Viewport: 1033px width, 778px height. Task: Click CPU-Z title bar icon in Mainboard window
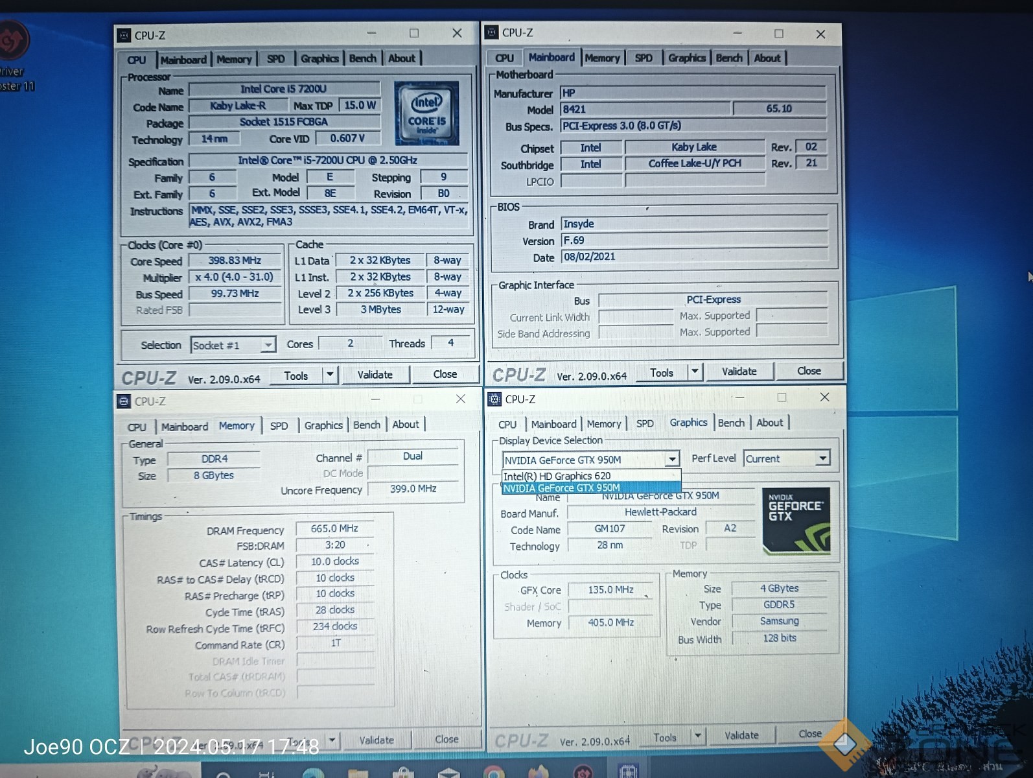click(x=492, y=32)
